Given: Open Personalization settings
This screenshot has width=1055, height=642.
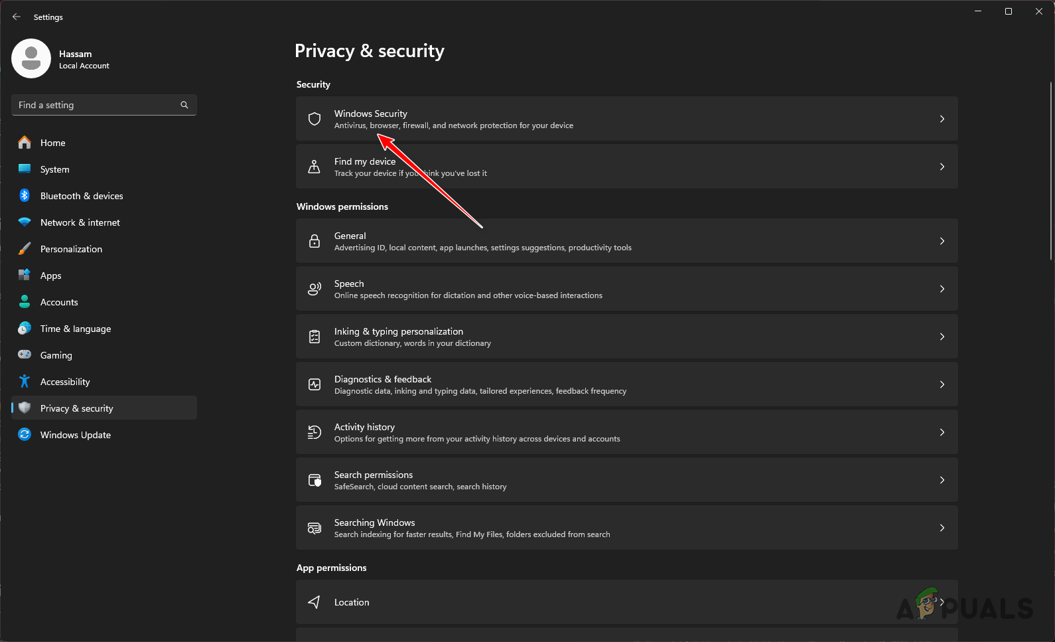Looking at the screenshot, I should click(x=104, y=248).
